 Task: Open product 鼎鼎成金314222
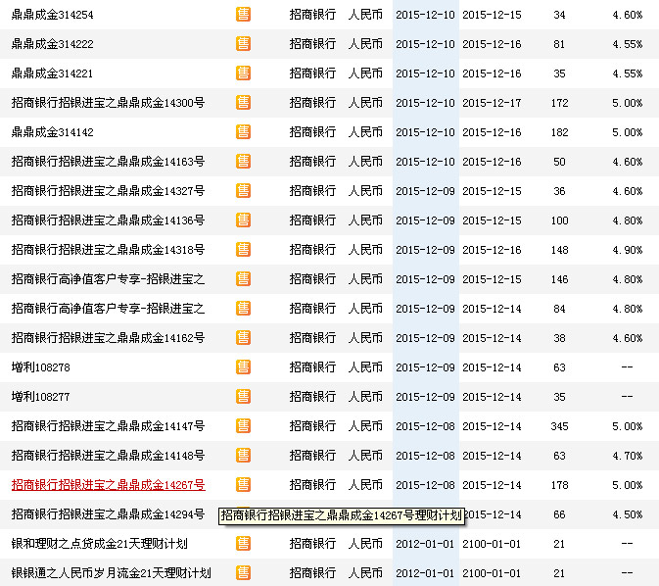point(53,44)
